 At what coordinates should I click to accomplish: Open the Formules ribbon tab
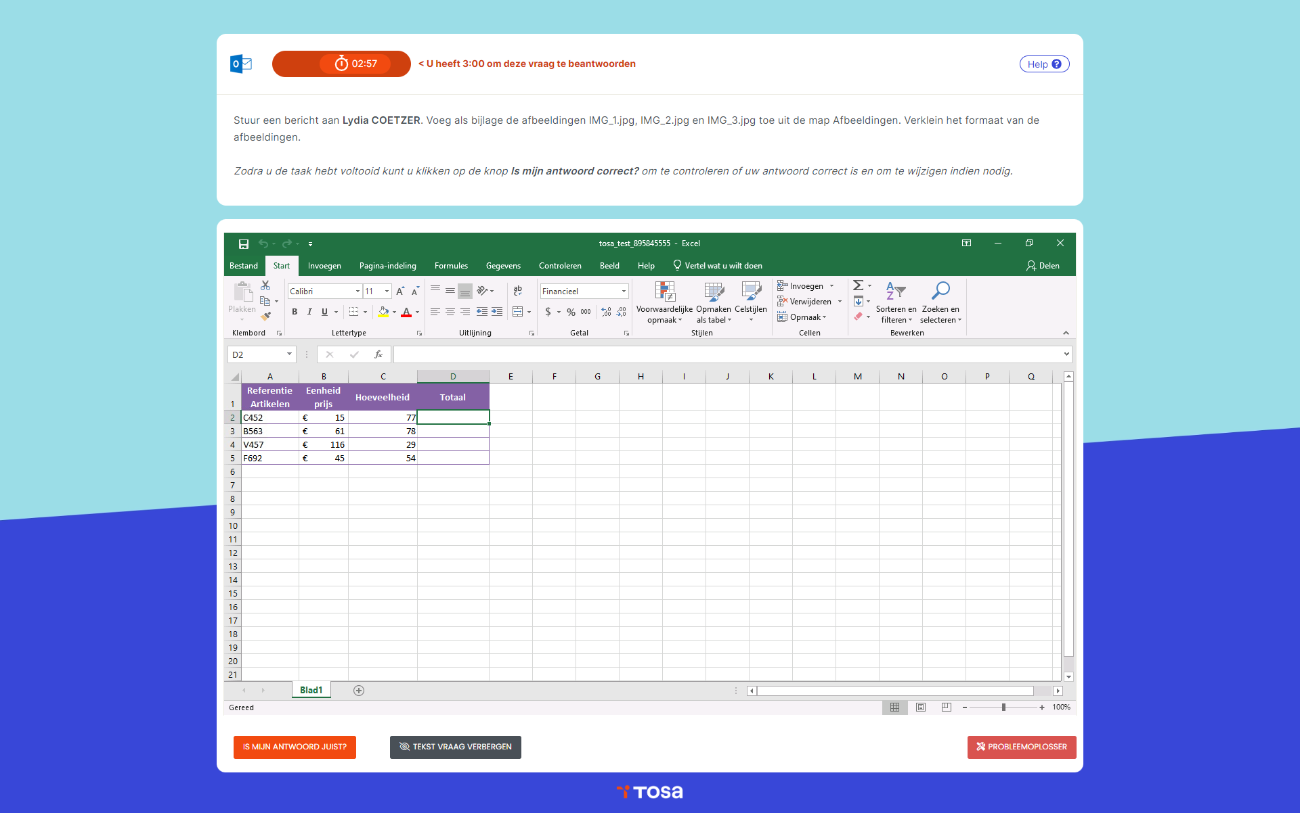click(451, 266)
